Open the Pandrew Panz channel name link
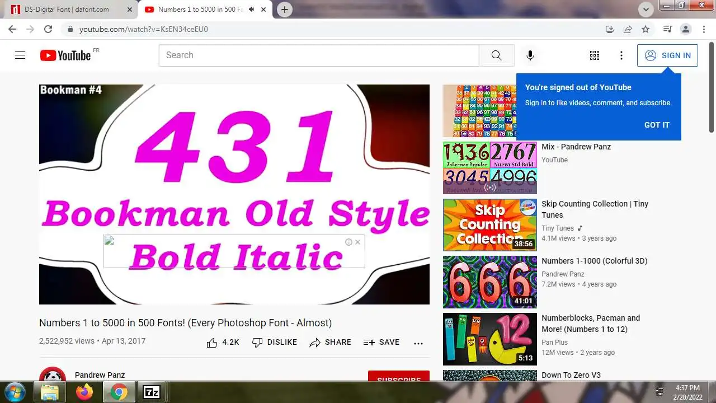Image resolution: width=716 pixels, height=403 pixels. pos(100,375)
